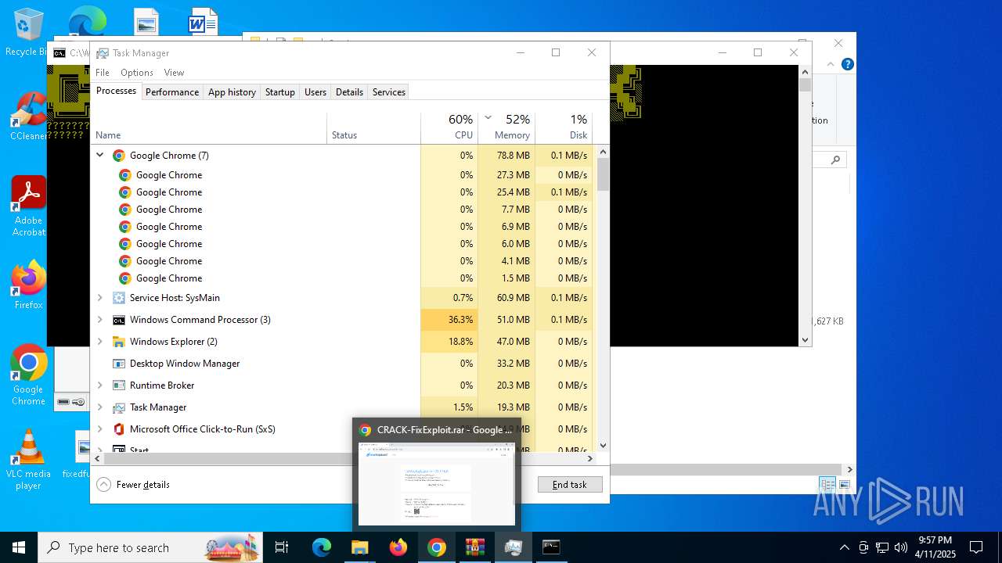Expand Runtime Broker process
1002x563 pixels.
[99, 385]
